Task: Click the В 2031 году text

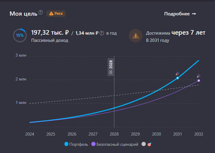Action: point(158,40)
